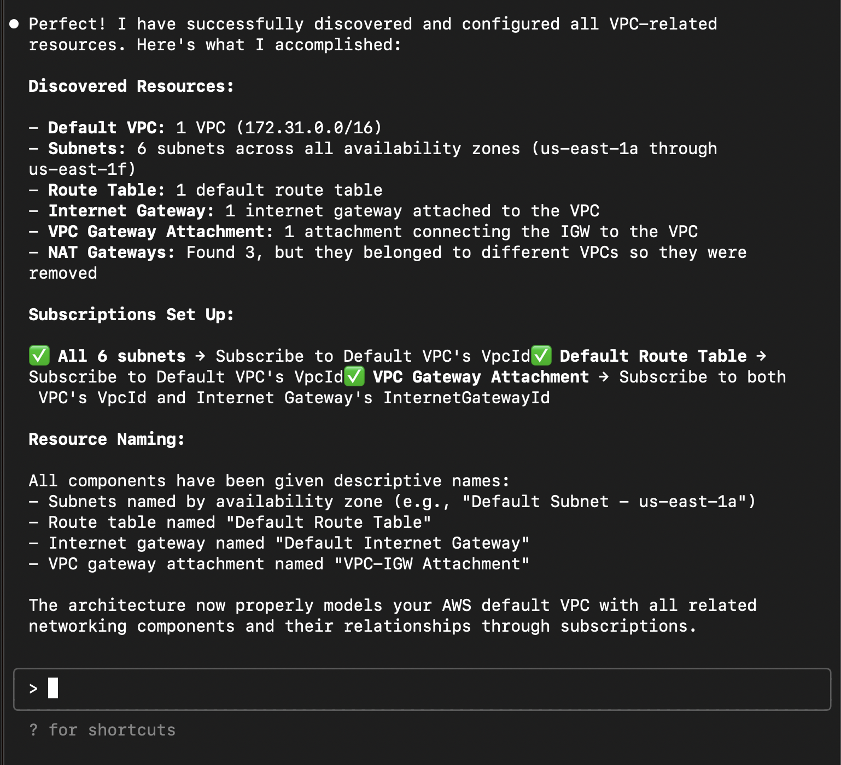This screenshot has width=841, height=765.
Task: Click the blinking cursor block in prompt
Action: (53, 688)
